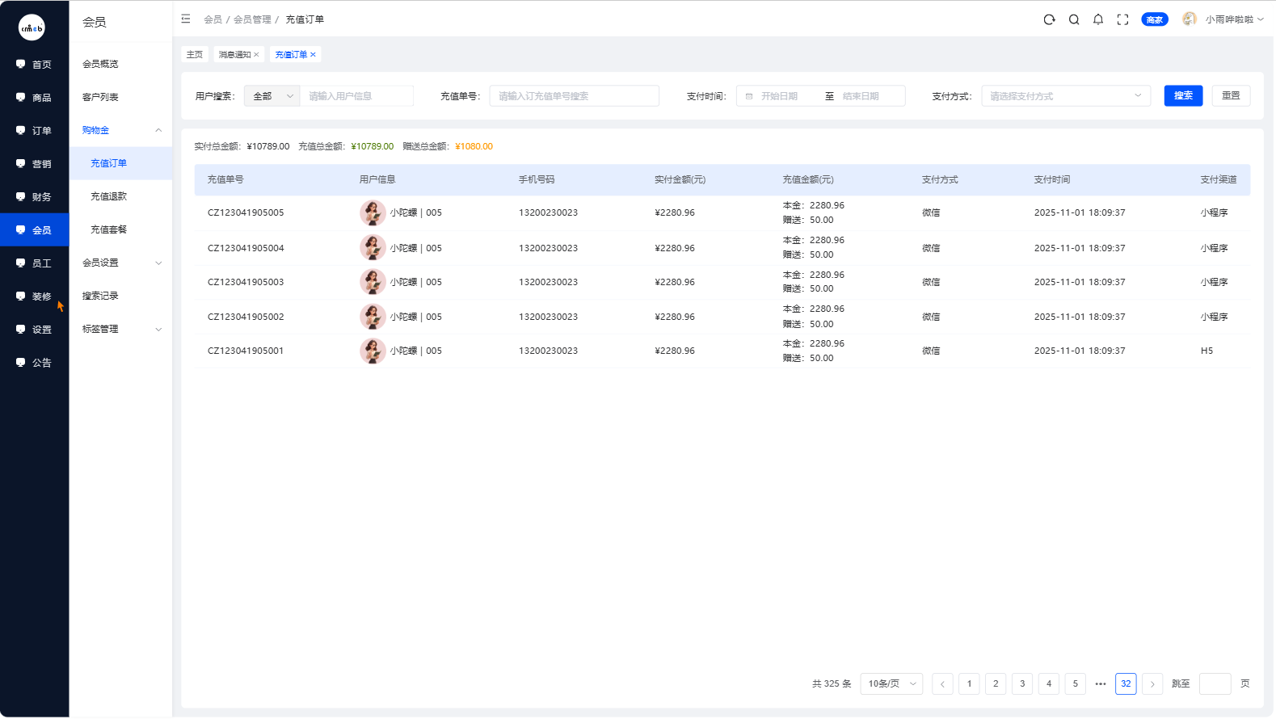Close the 消息通知 tab

[x=257, y=55]
